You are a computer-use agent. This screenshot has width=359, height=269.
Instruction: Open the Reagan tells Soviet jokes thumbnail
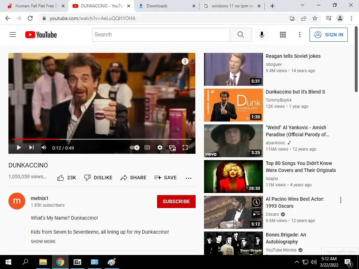pyautogui.click(x=233, y=69)
